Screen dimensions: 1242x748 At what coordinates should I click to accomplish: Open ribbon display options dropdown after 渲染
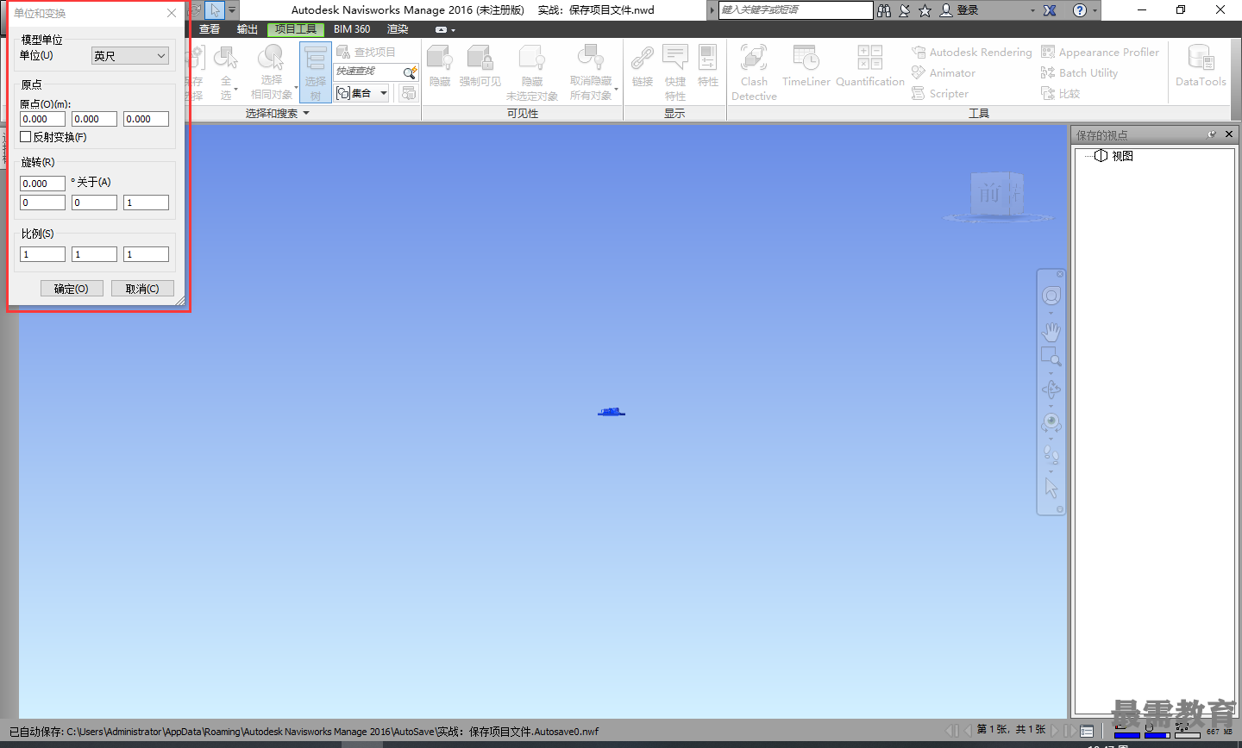pos(445,29)
